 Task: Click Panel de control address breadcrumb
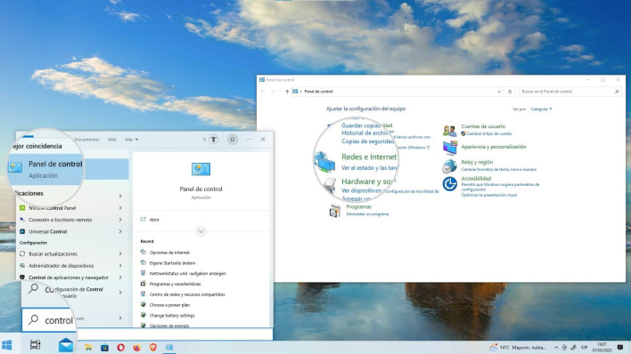(x=319, y=92)
